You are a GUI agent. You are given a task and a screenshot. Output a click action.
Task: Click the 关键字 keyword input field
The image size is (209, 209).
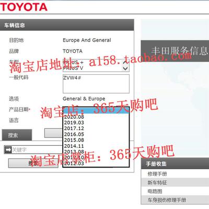point(37,150)
